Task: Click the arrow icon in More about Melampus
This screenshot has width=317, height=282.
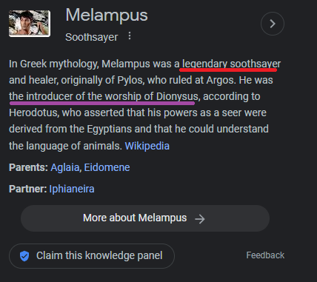Action: pyautogui.click(x=199, y=219)
